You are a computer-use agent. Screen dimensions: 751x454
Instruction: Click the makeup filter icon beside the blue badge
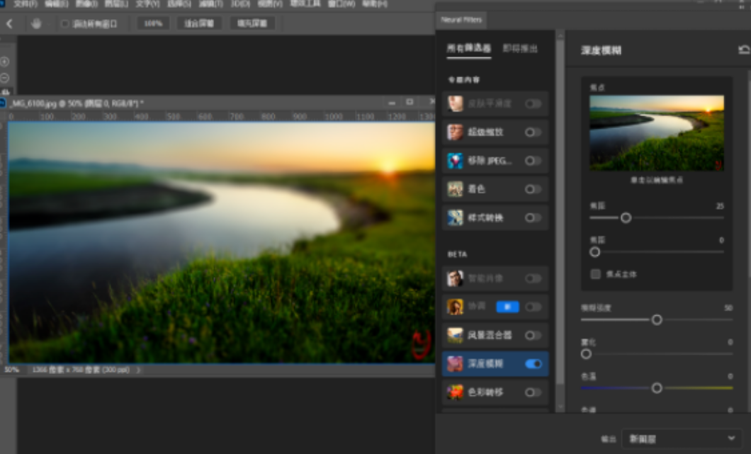455,307
